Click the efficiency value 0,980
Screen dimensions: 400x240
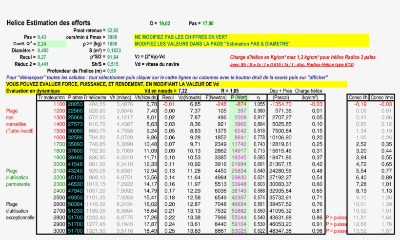click(x=259, y=111)
